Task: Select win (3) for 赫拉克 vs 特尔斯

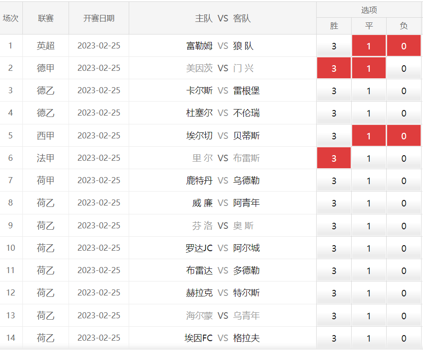Action: tap(334, 293)
